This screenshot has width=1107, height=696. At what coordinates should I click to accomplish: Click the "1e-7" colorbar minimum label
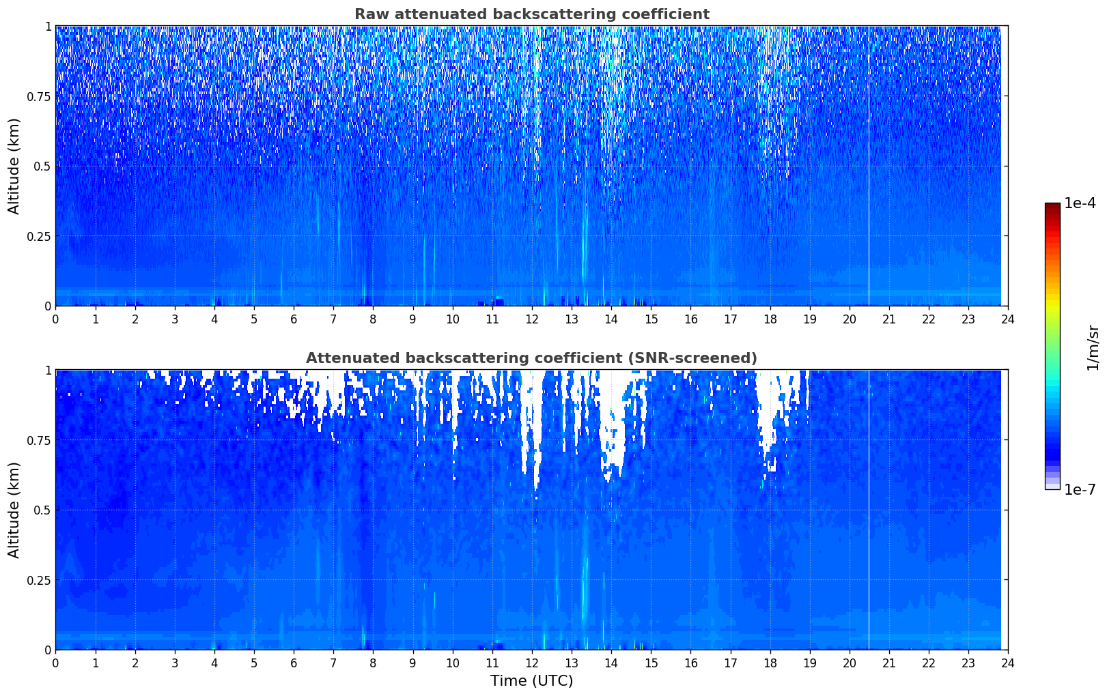tap(1080, 490)
